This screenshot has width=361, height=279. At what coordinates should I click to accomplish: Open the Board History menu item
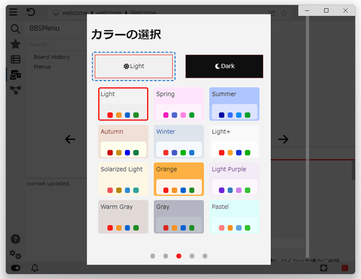pyautogui.click(x=52, y=57)
